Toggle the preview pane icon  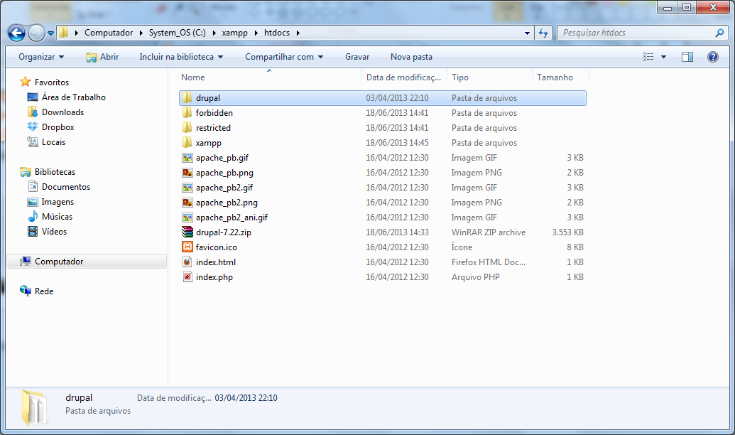click(687, 57)
